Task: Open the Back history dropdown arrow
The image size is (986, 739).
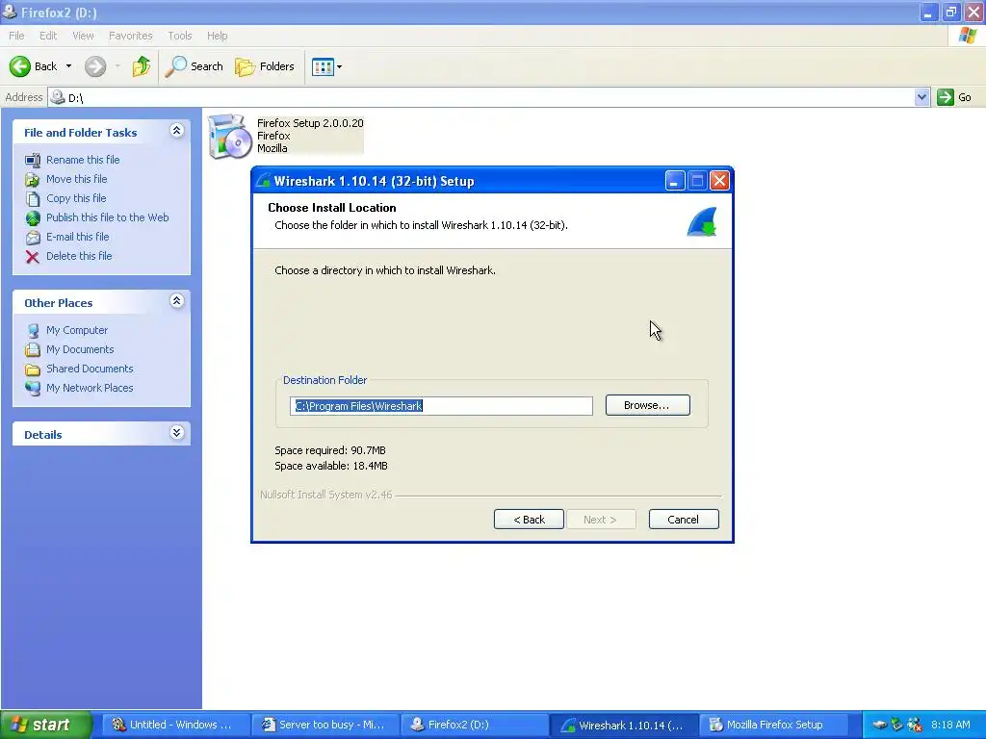Action: (68, 66)
